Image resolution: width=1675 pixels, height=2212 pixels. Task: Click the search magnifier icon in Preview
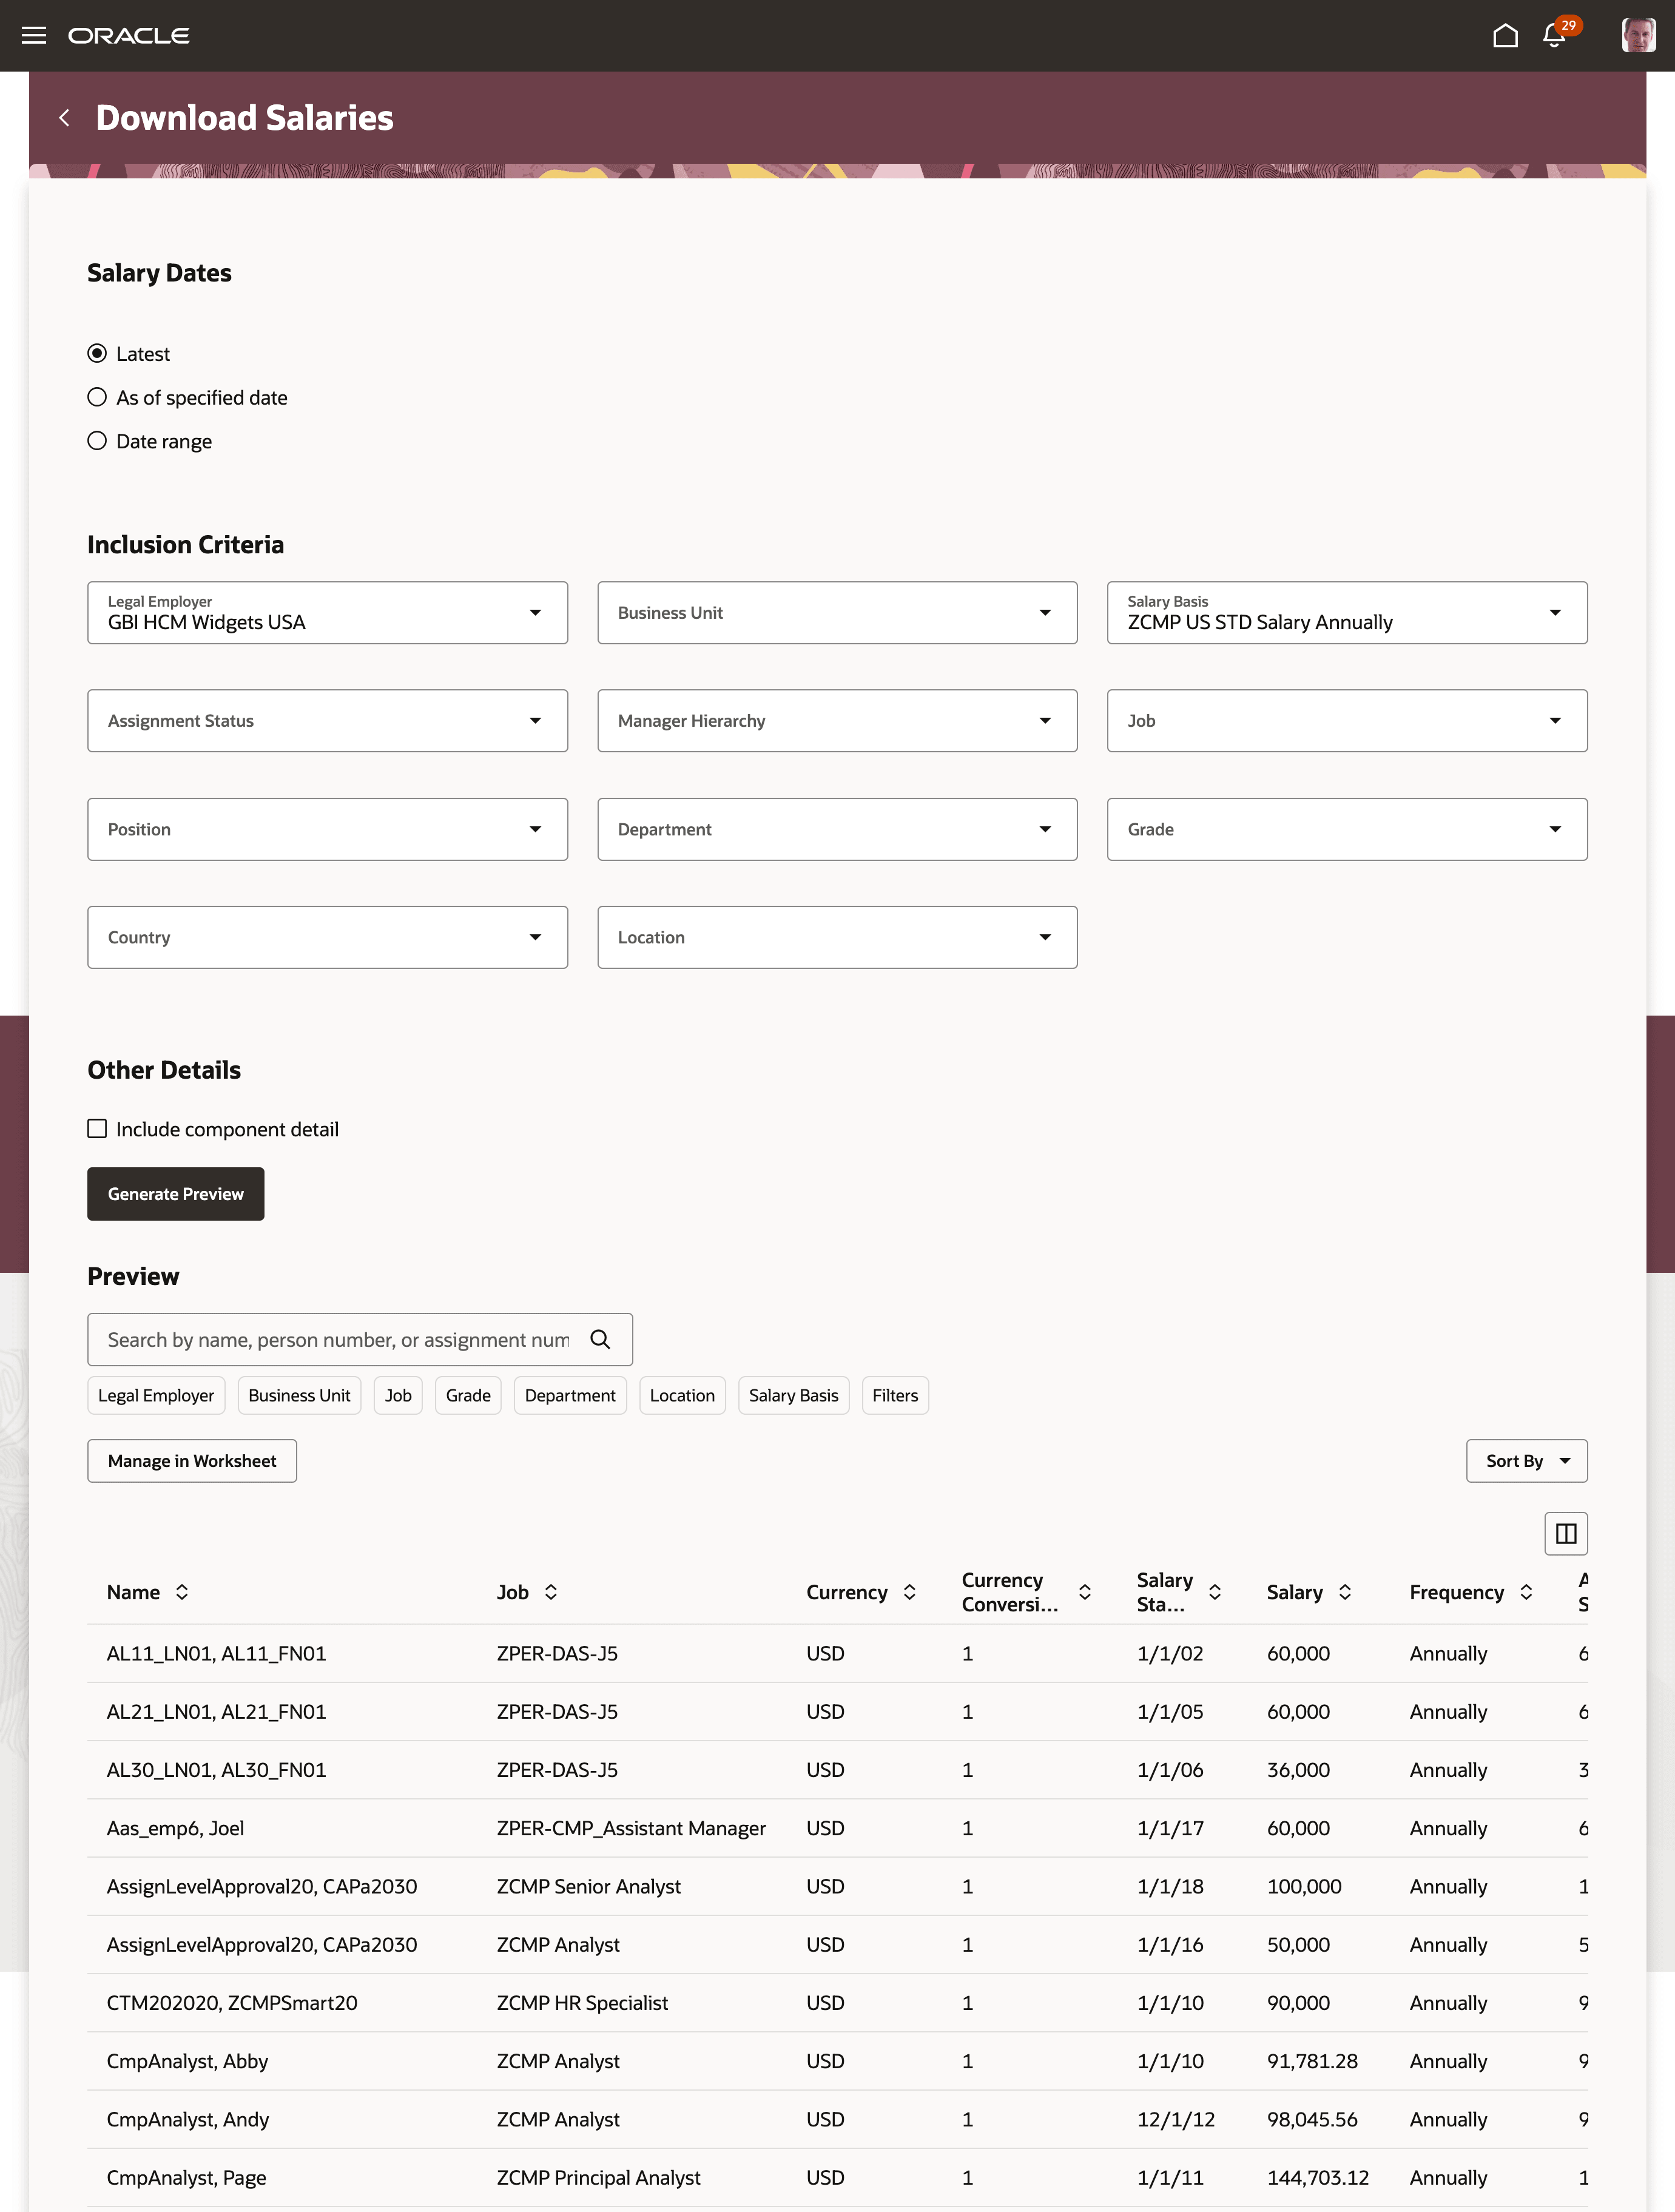(x=600, y=1339)
